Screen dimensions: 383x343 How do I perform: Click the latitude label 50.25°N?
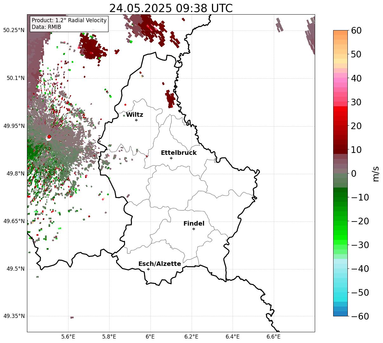point(14,30)
